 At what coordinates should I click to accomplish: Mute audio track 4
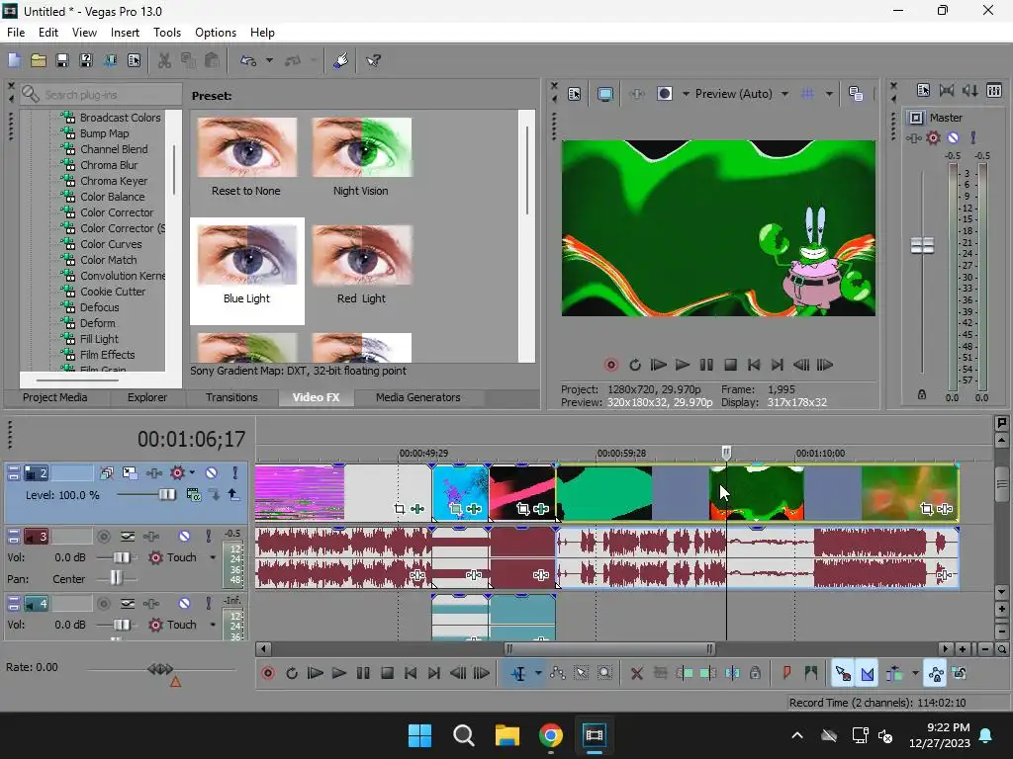tap(184, 604)
